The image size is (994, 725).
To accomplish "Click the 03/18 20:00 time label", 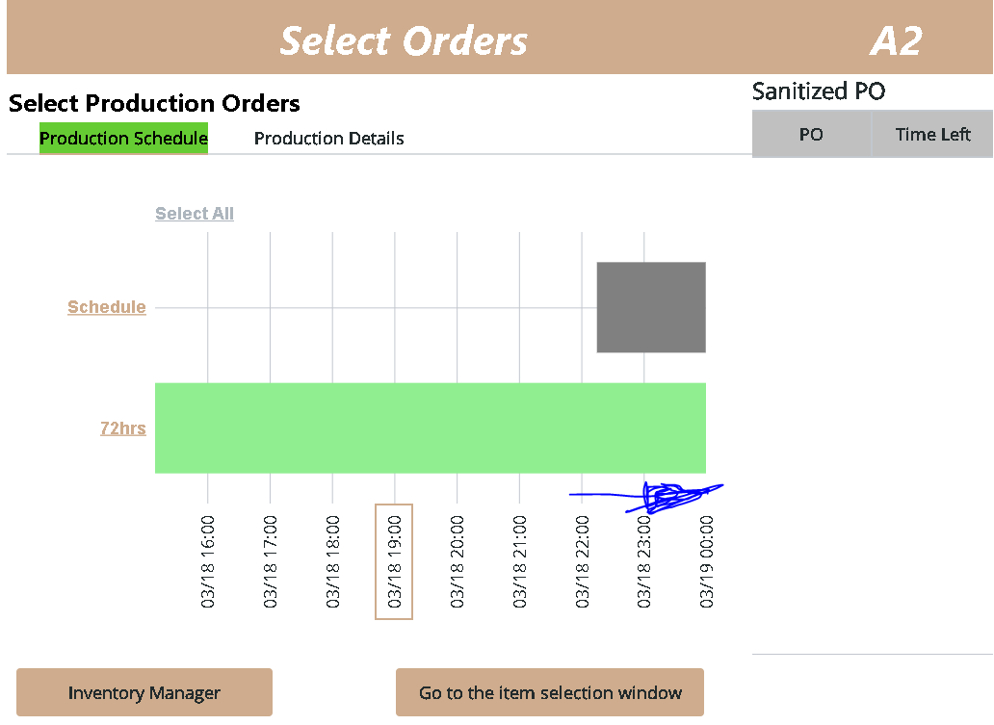I will [457, 561].
